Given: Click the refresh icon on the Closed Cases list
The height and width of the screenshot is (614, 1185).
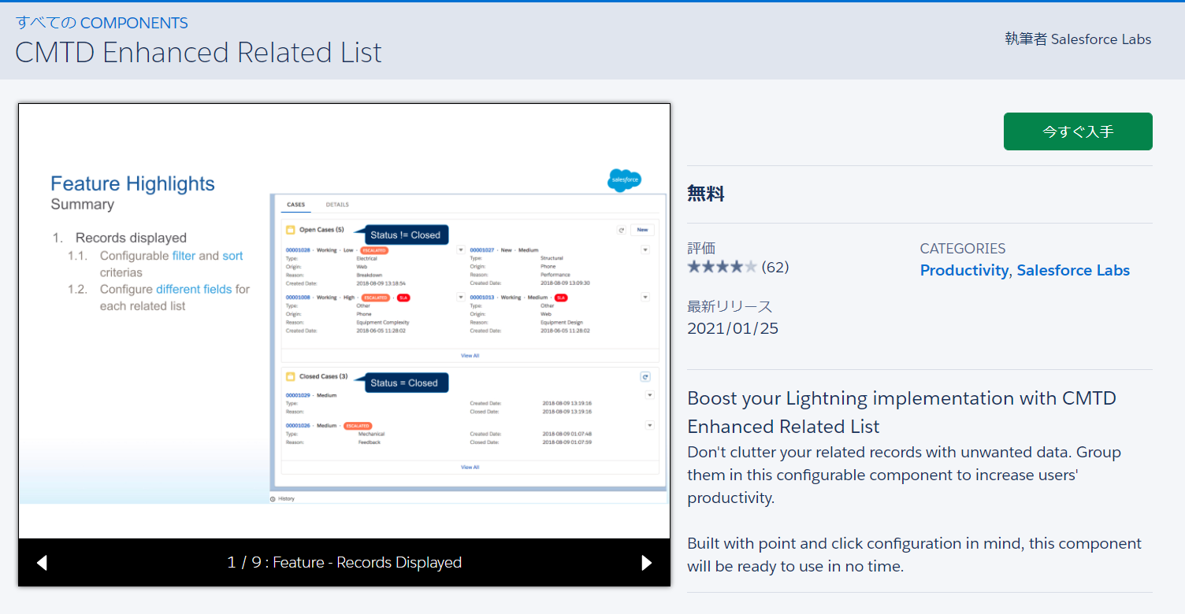Looking at the screenshot, I should click(645, 377).
